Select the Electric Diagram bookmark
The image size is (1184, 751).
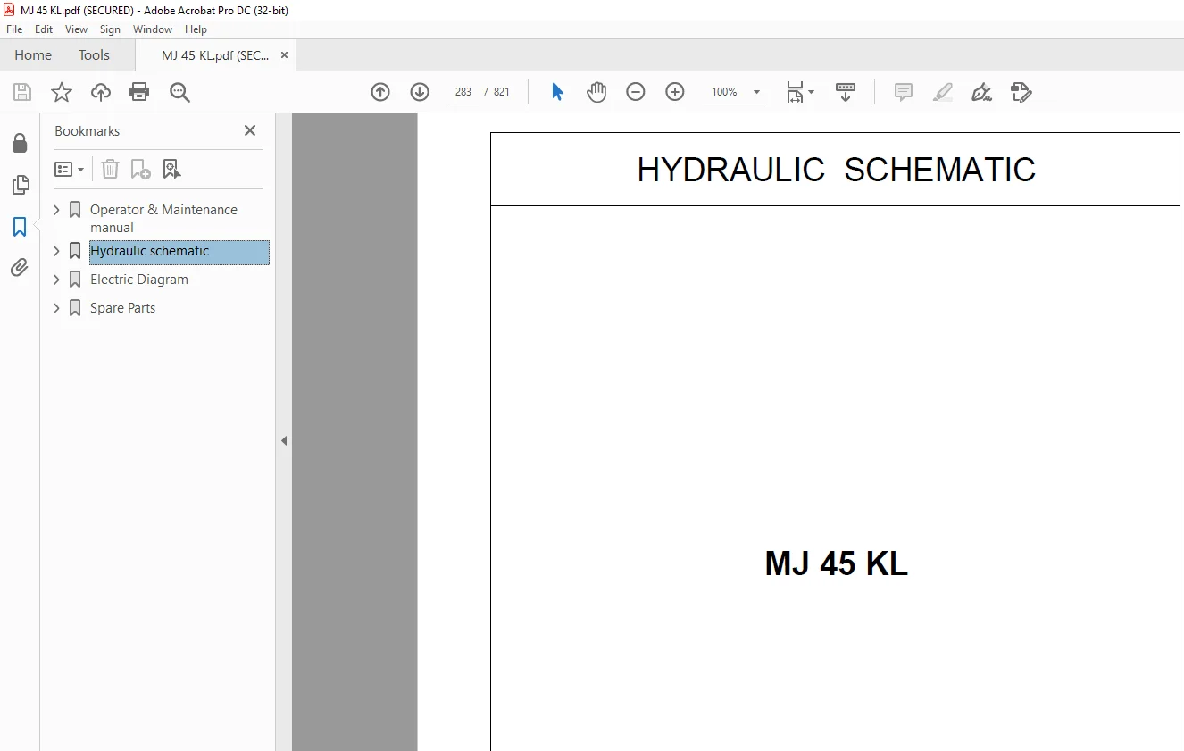[139, 280]
